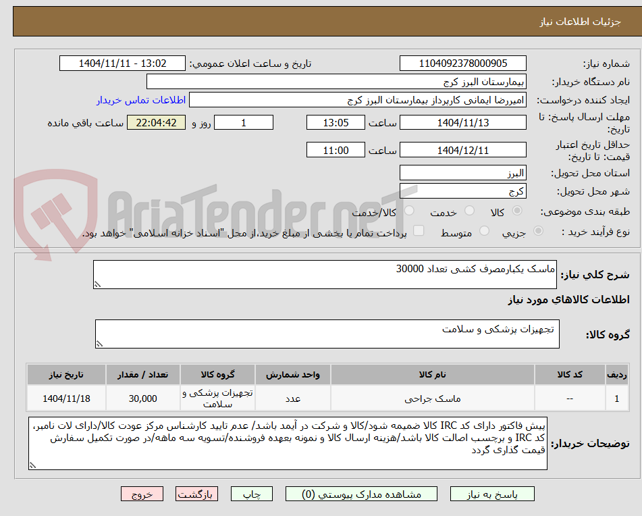This screenshot has height=516, width=642.
Task: Select the جزیی purchase type radio
Action: 539,231
